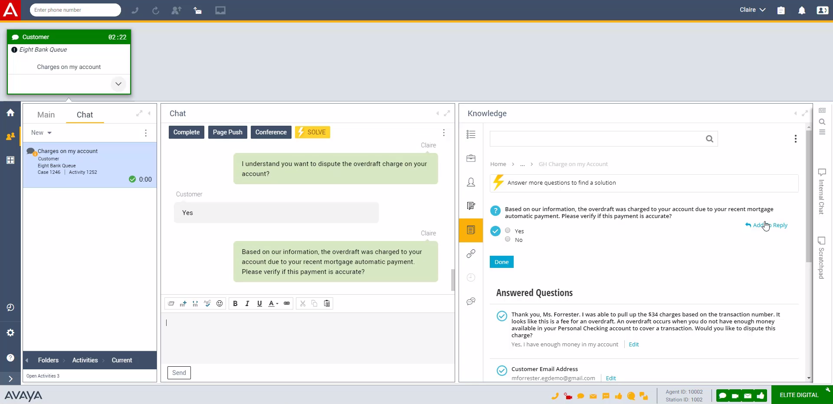Open the font color picker in chat editor
The image size is (833, 404).
click(272, 303)
